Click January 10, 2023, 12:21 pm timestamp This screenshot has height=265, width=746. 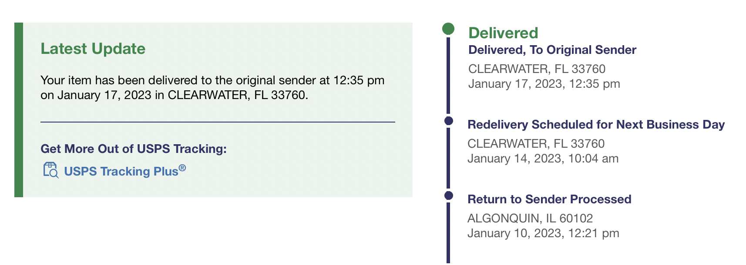click(x=543, y=233)
